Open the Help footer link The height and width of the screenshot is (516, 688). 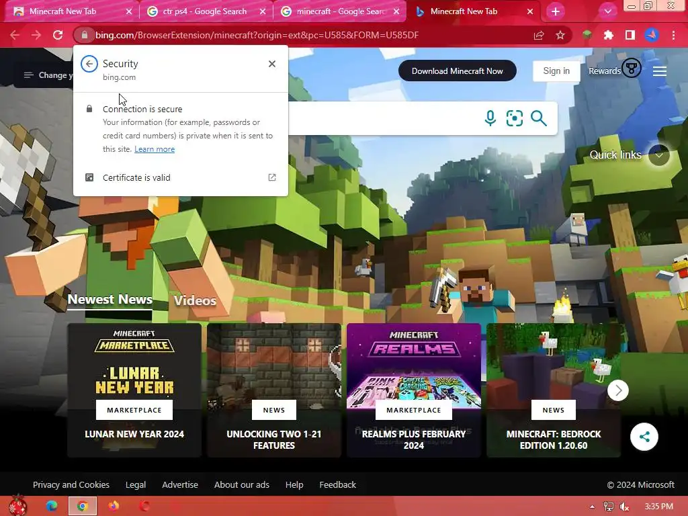(x=294, y=485)
